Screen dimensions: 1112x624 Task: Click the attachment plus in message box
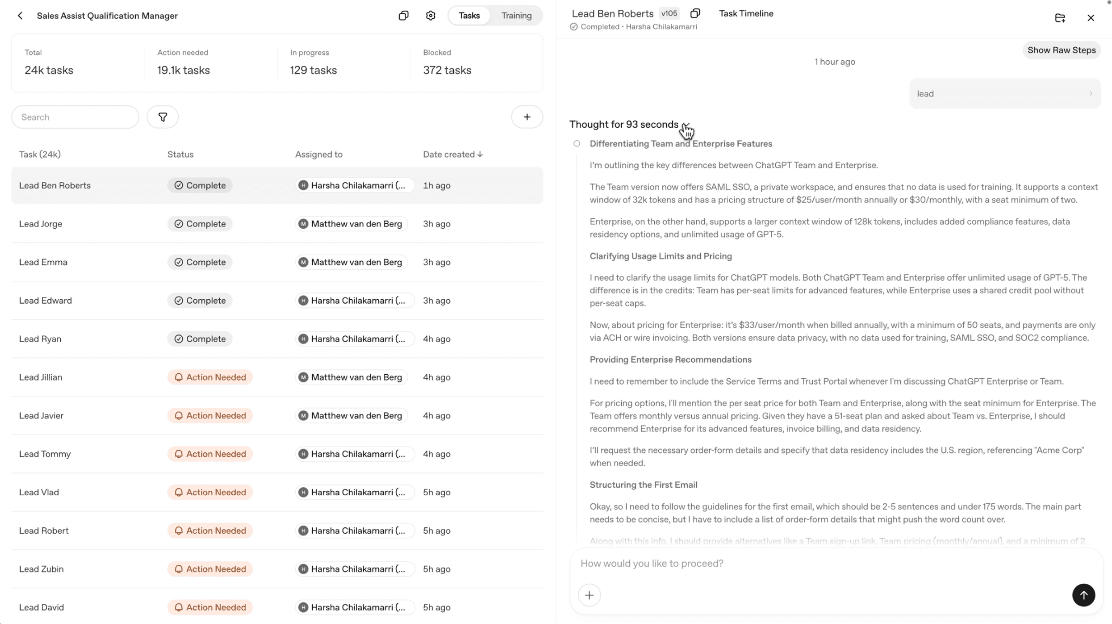coord(589,595)
